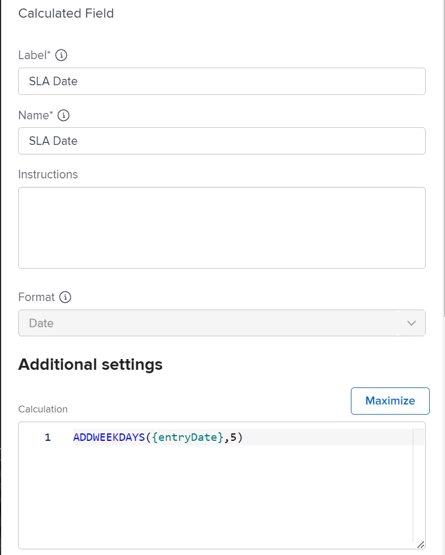445x555 pixels.
Task: Click the Calculated Field panel title
Action: (66, 14)
